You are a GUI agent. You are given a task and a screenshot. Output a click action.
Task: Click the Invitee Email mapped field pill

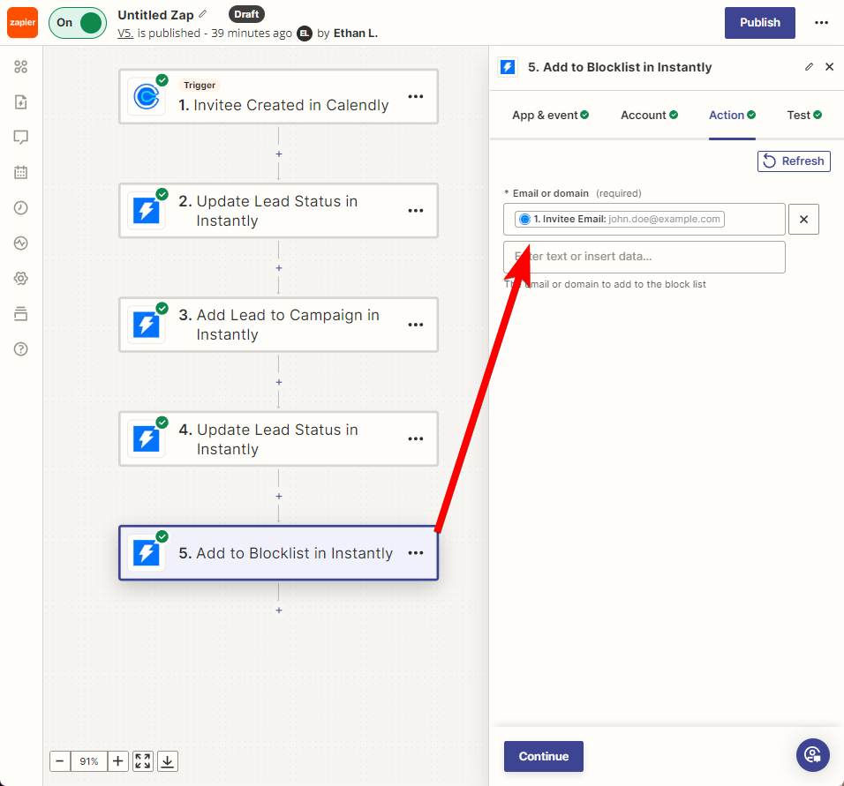tap(620, 219)
